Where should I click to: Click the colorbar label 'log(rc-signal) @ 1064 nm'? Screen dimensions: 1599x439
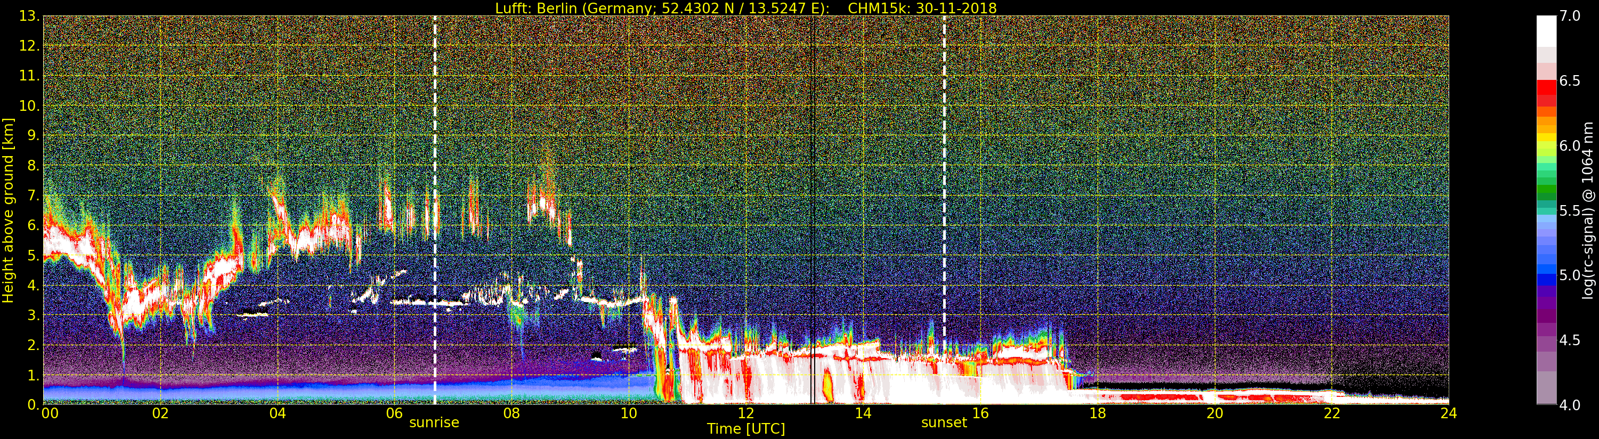click(x=1588, y=210)
